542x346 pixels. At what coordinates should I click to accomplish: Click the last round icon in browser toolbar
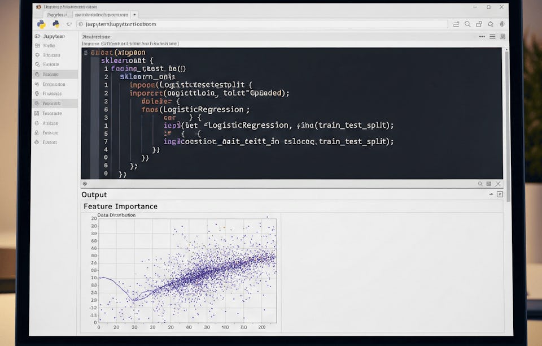[x=502, y=24]
